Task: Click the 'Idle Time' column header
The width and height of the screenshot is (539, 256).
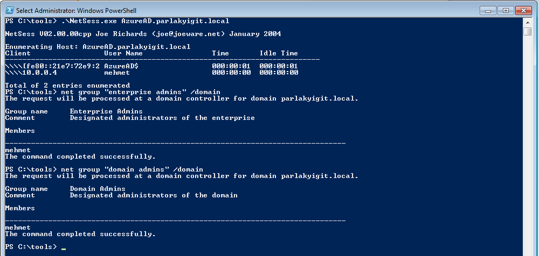Action: click(279, 53)
